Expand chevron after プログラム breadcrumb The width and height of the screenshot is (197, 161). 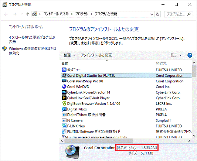[x=91, y=14]
